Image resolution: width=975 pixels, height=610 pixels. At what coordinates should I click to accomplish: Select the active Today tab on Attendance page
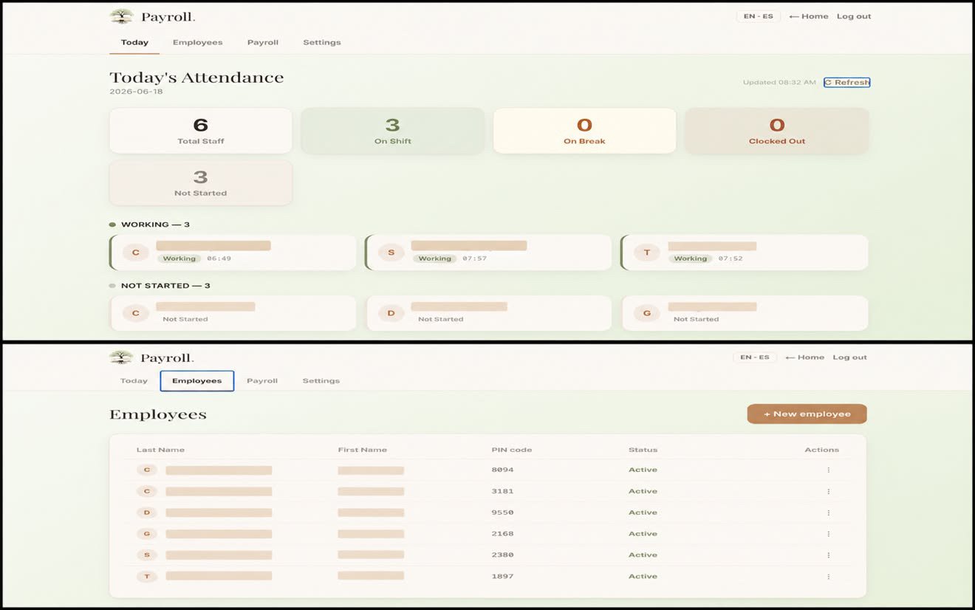[x=134, y=42]
